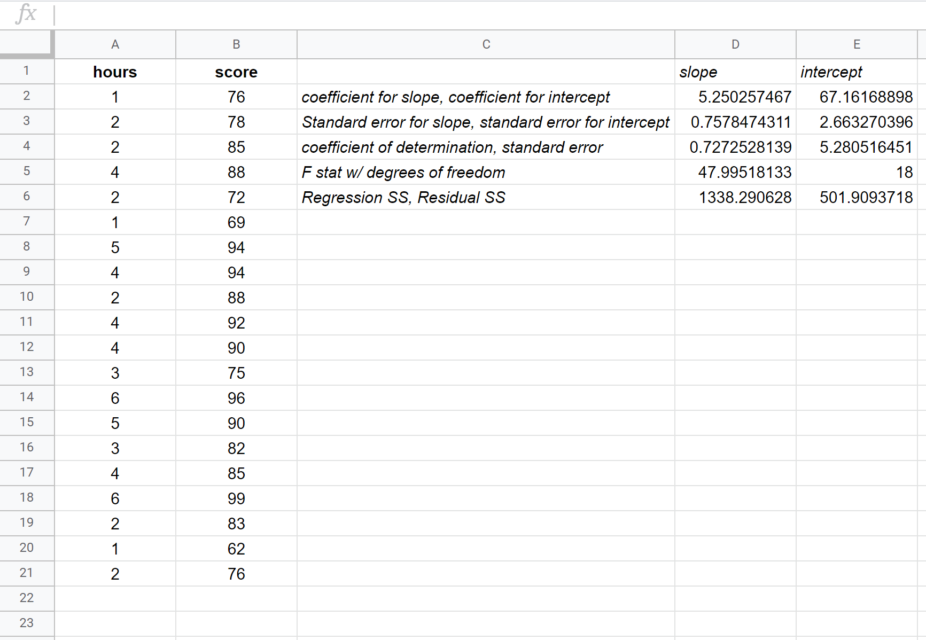
Task: Select the cell with 0.7578474311
Action: 735,122
